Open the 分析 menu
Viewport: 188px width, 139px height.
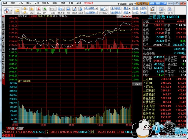[21, 3]
